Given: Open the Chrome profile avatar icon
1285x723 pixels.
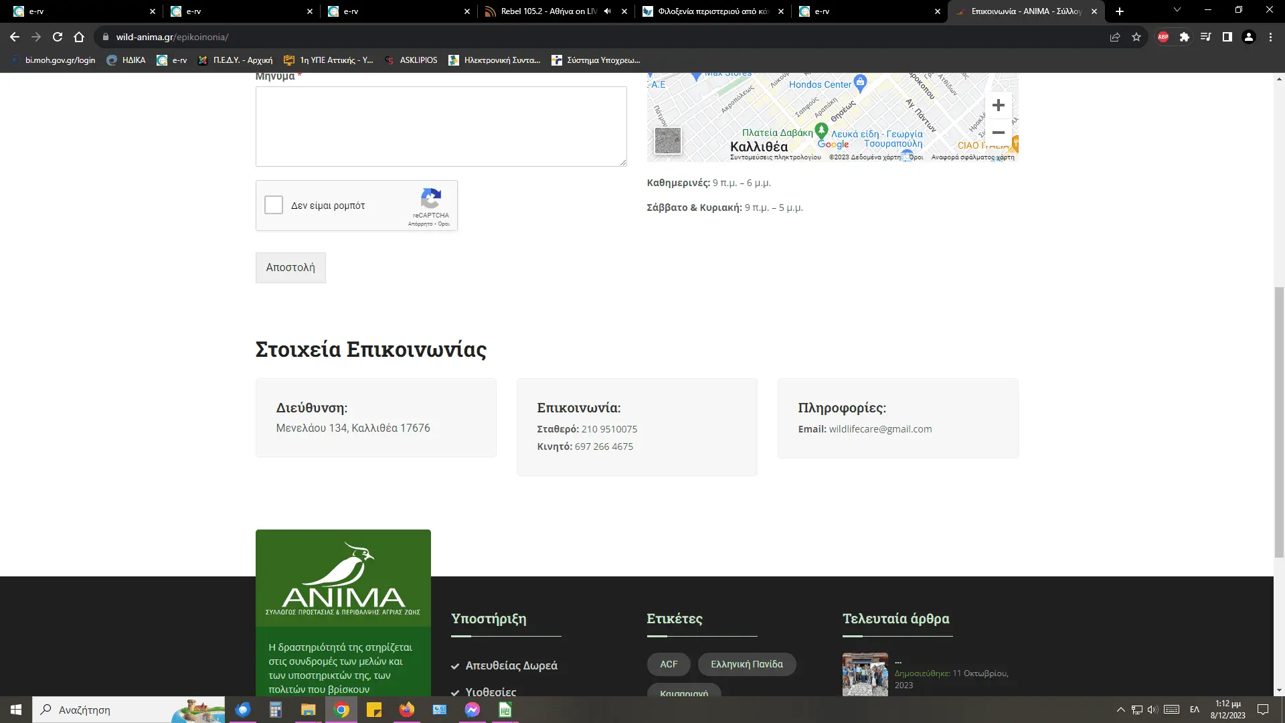Looking at the screenshot, I should [1249, 37].
